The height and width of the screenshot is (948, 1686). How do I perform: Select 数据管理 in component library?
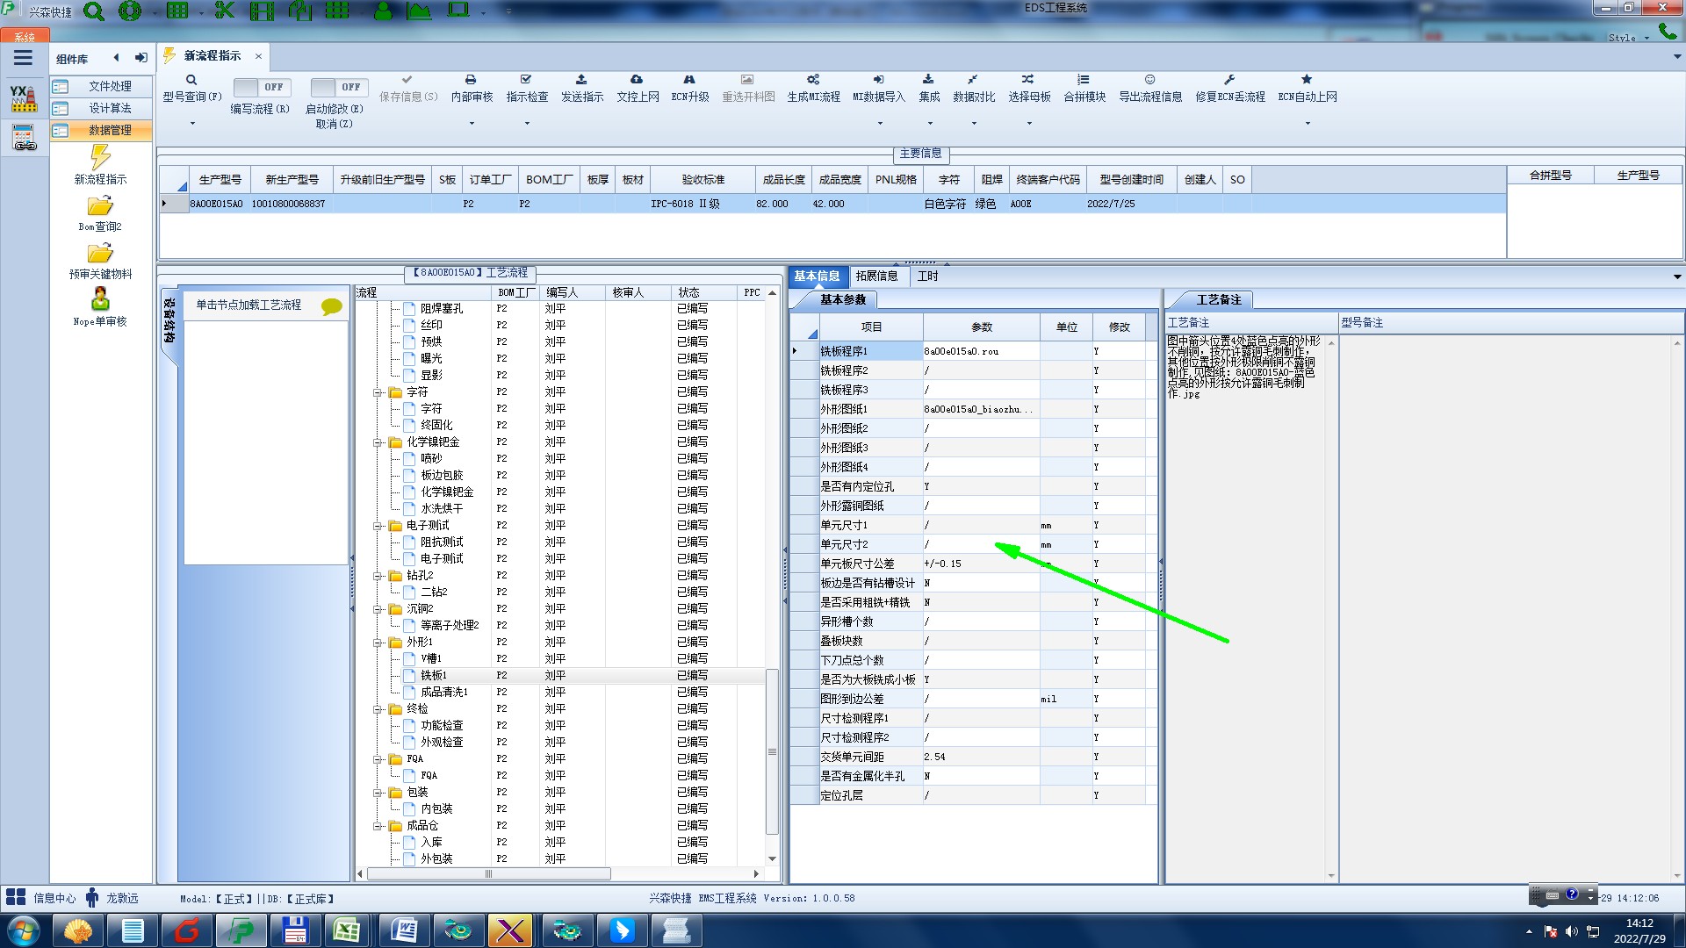pos(109,130)
